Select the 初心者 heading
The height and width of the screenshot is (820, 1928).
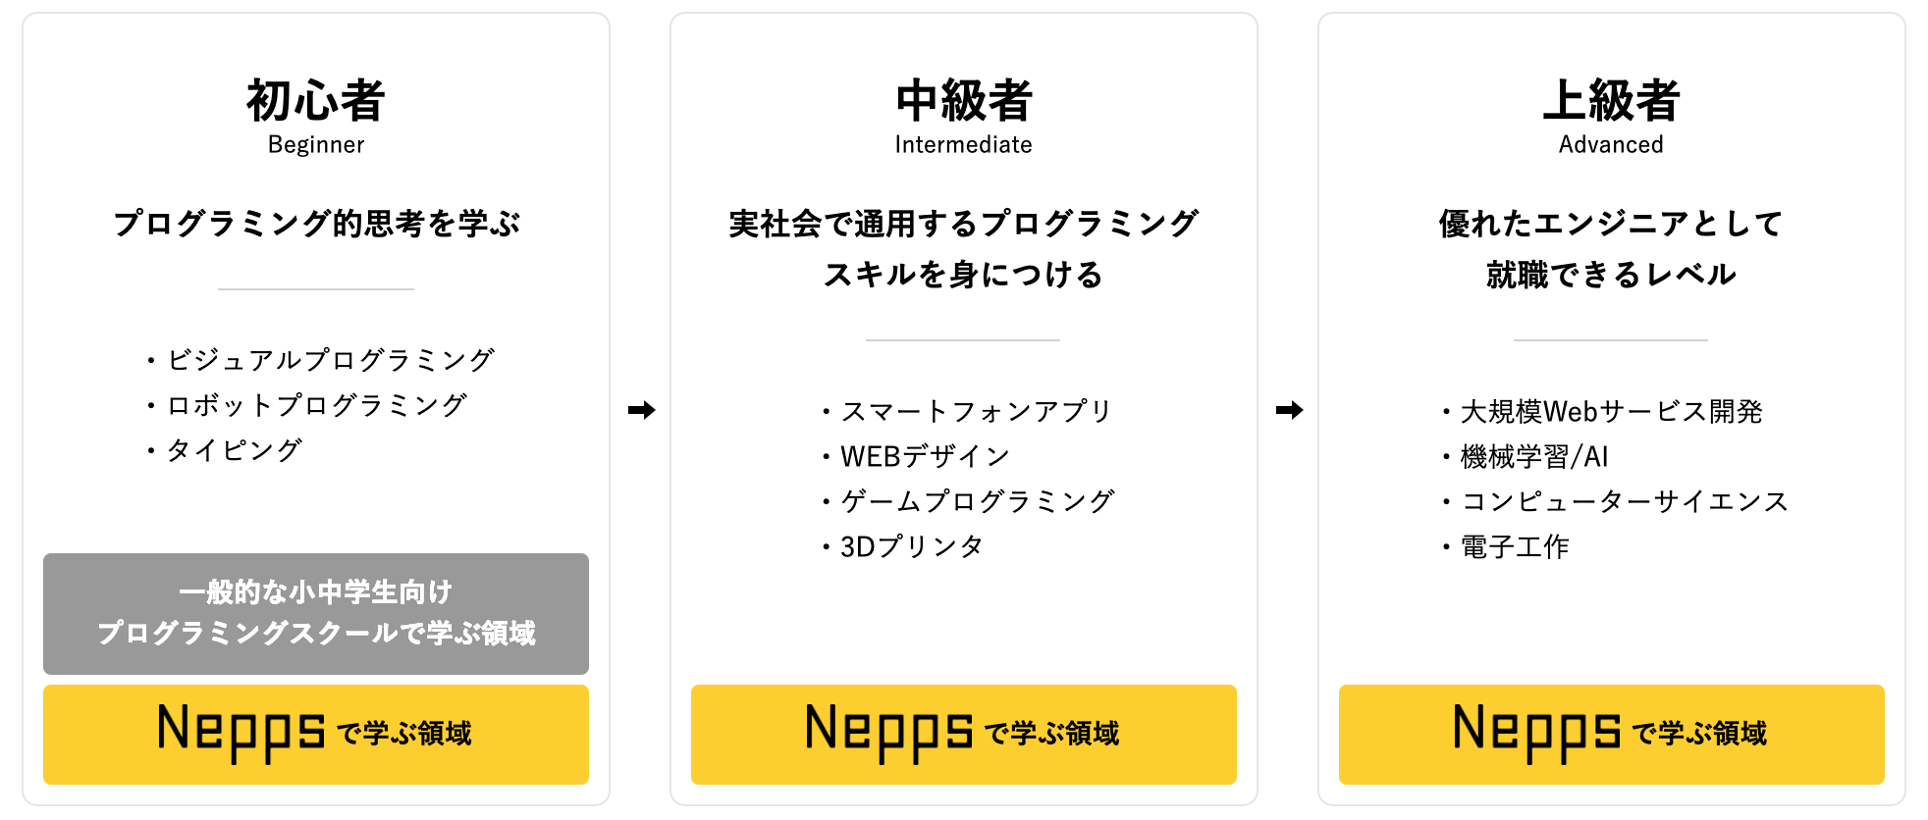[315, 101]
